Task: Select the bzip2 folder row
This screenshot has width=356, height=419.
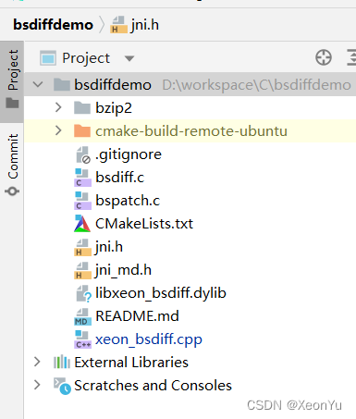Action: click(190, 107)
